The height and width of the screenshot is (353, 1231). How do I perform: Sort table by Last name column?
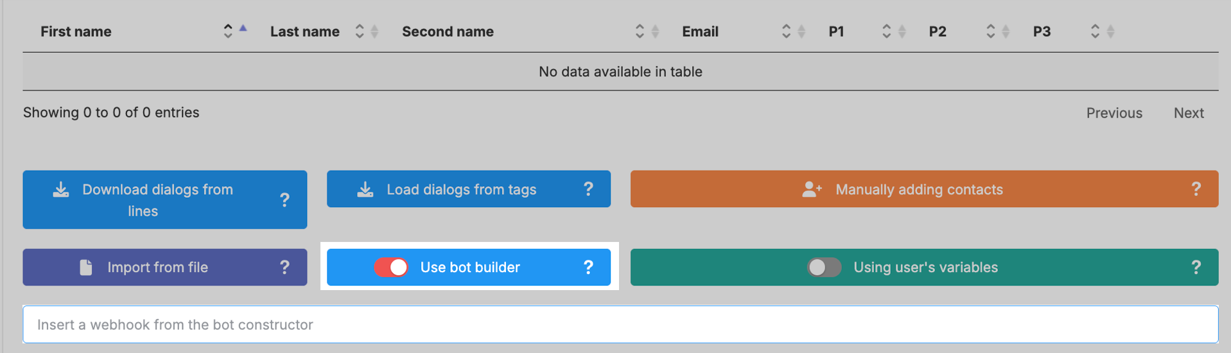(304, 31)
